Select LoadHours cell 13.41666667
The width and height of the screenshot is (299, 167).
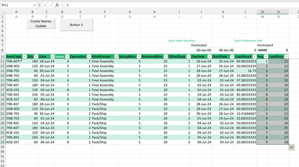pos(245,114)
